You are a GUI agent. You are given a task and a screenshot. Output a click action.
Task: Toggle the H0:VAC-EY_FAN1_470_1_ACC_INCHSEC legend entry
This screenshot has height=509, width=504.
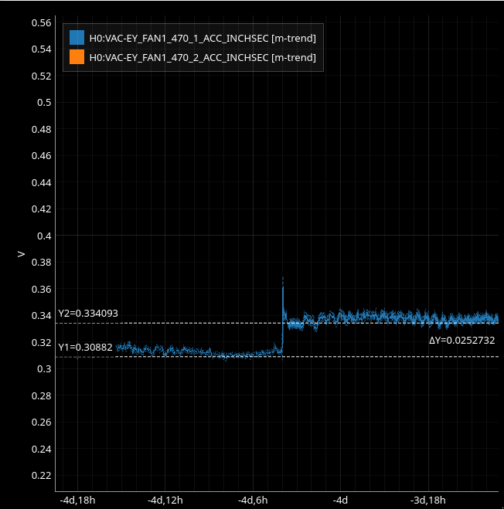pyautogui.click(x=203, y=38)
